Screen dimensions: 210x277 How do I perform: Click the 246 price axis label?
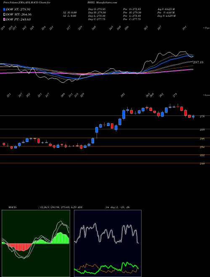pos(202,138)
